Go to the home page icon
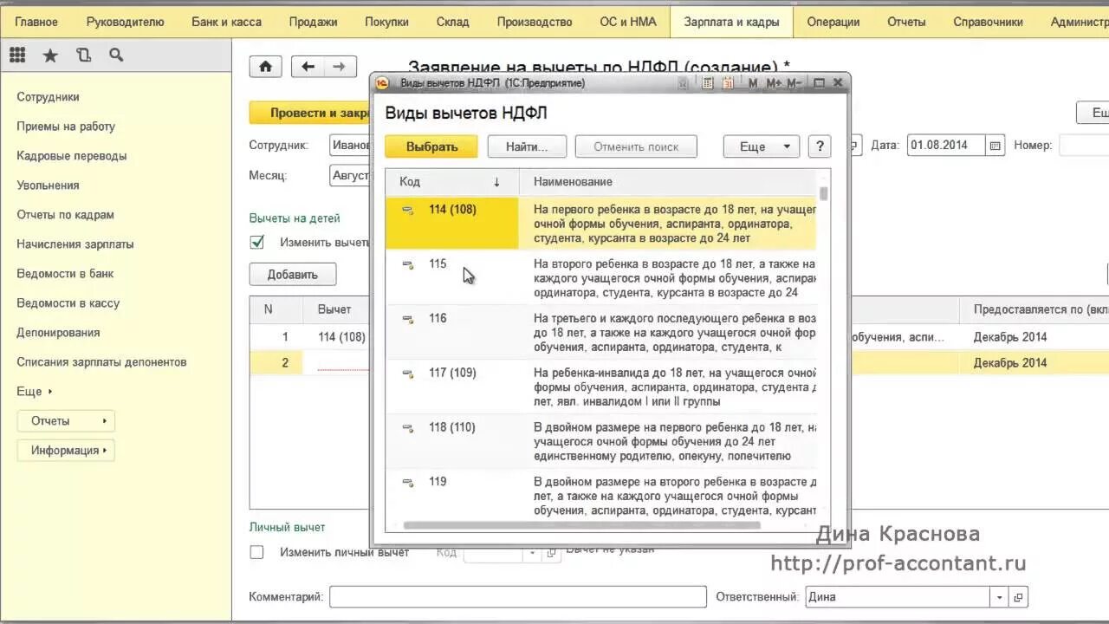 point(265,67)
